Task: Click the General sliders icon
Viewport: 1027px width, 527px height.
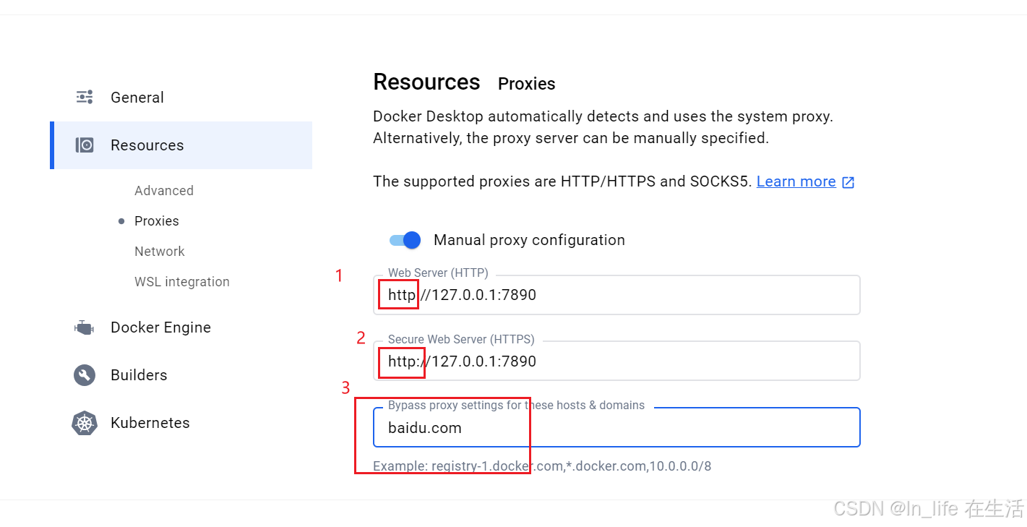Action: click(85, 97)
